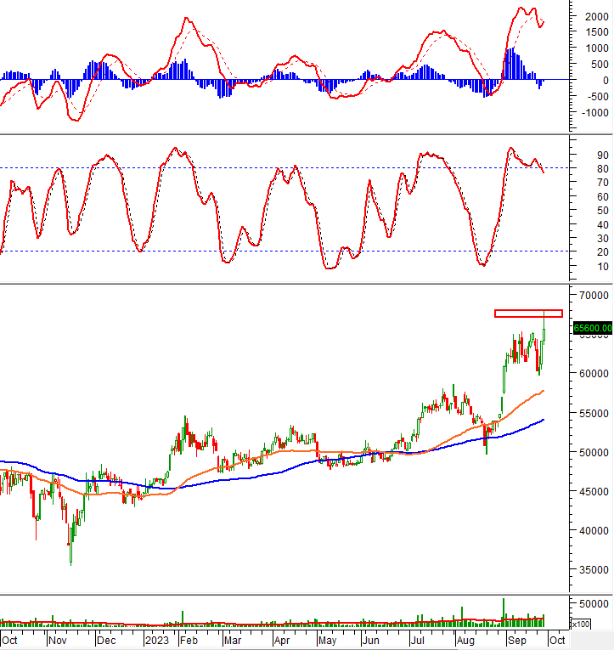Click the -500 value on MACD axis
Screen dimensions: 614x650
[x=597, y=96]
